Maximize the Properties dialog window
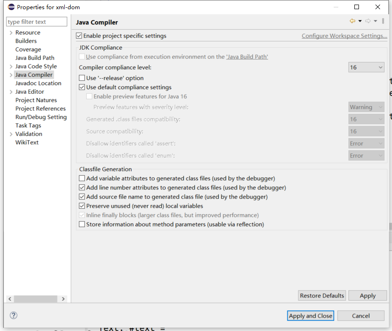 point(357,7)
